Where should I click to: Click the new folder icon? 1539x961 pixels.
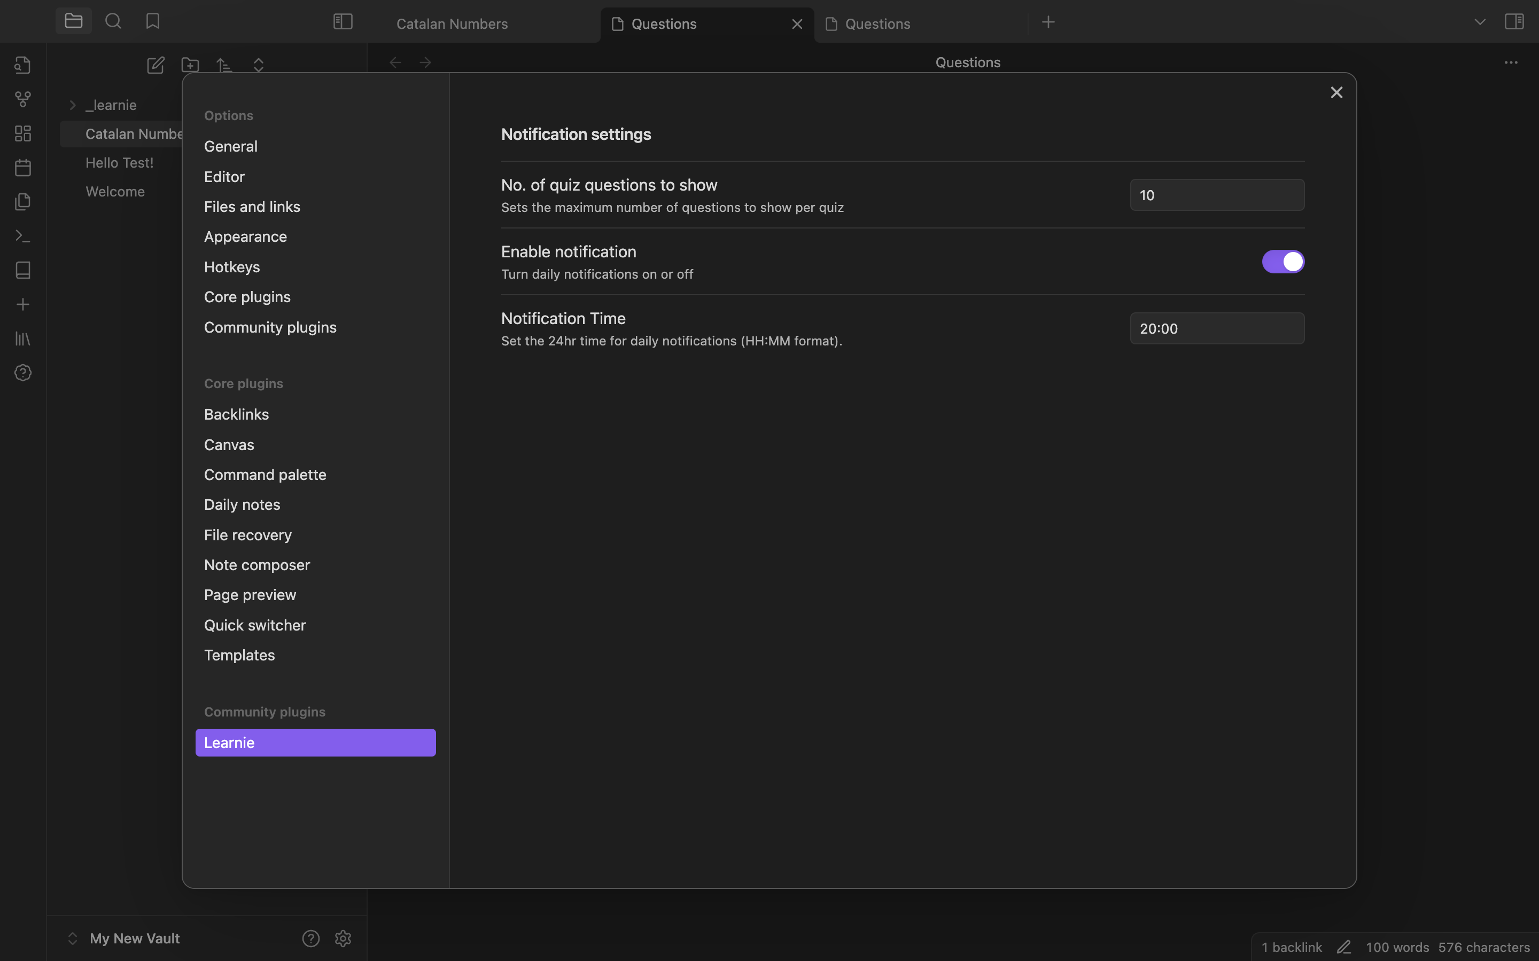click(x=190, y=65)
